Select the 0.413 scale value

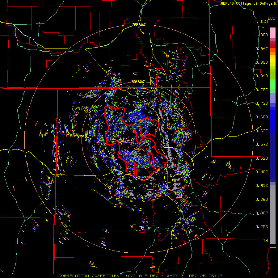(x=262, y=186)
